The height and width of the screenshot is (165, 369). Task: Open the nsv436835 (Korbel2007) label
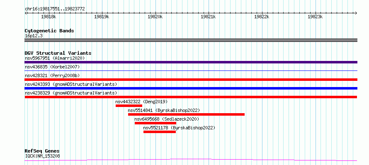coord(52,67)
